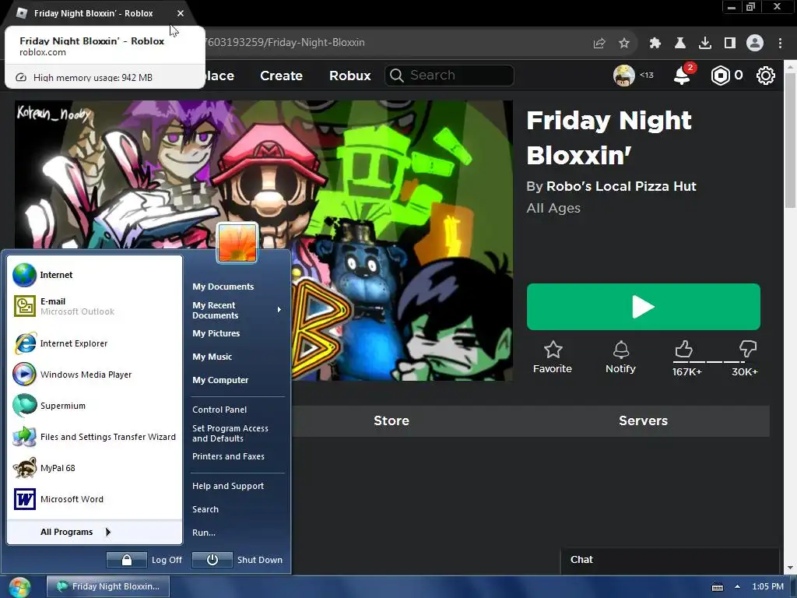Open the browser downloads icon
This screenshot has height=598, width=797.
(x=704, y=44)
